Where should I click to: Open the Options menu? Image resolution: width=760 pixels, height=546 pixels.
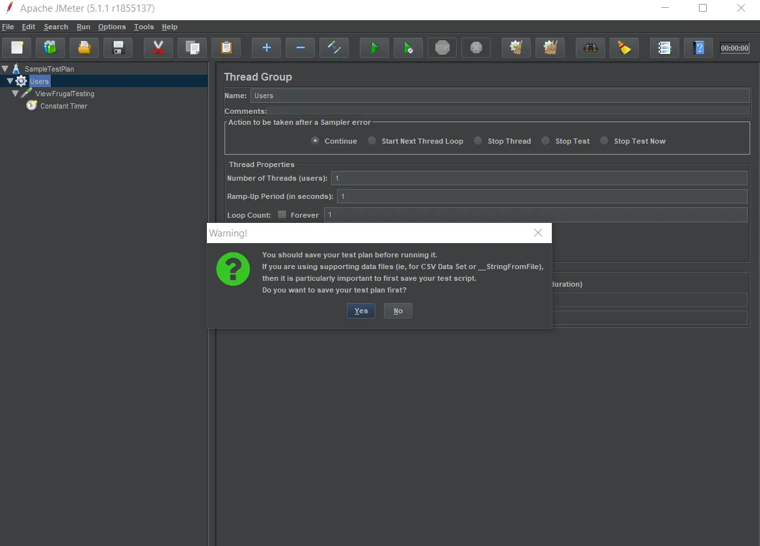point(112,27)
